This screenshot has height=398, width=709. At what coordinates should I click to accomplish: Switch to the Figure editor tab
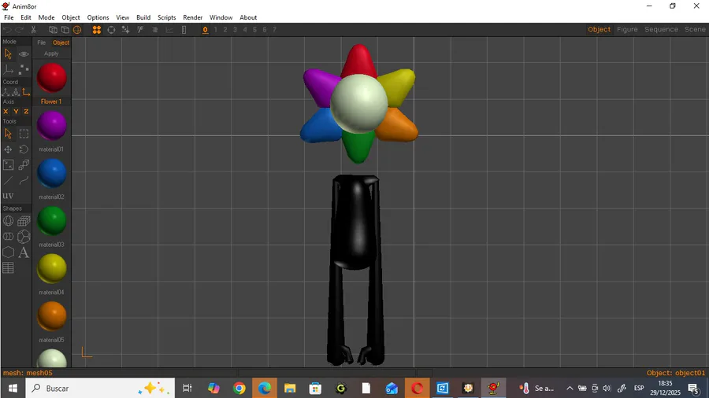pos(627,29)
